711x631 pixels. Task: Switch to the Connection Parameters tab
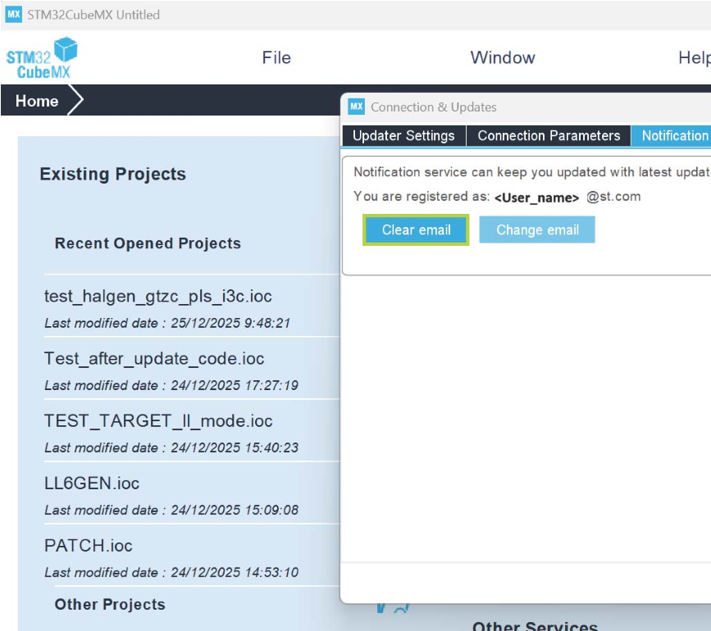point(549,135)
